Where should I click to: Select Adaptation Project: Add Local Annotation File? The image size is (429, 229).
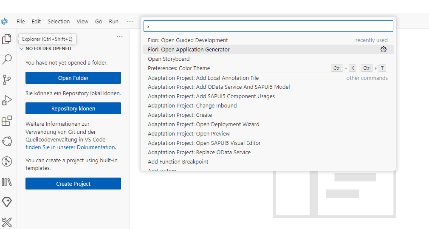point(268,78)
